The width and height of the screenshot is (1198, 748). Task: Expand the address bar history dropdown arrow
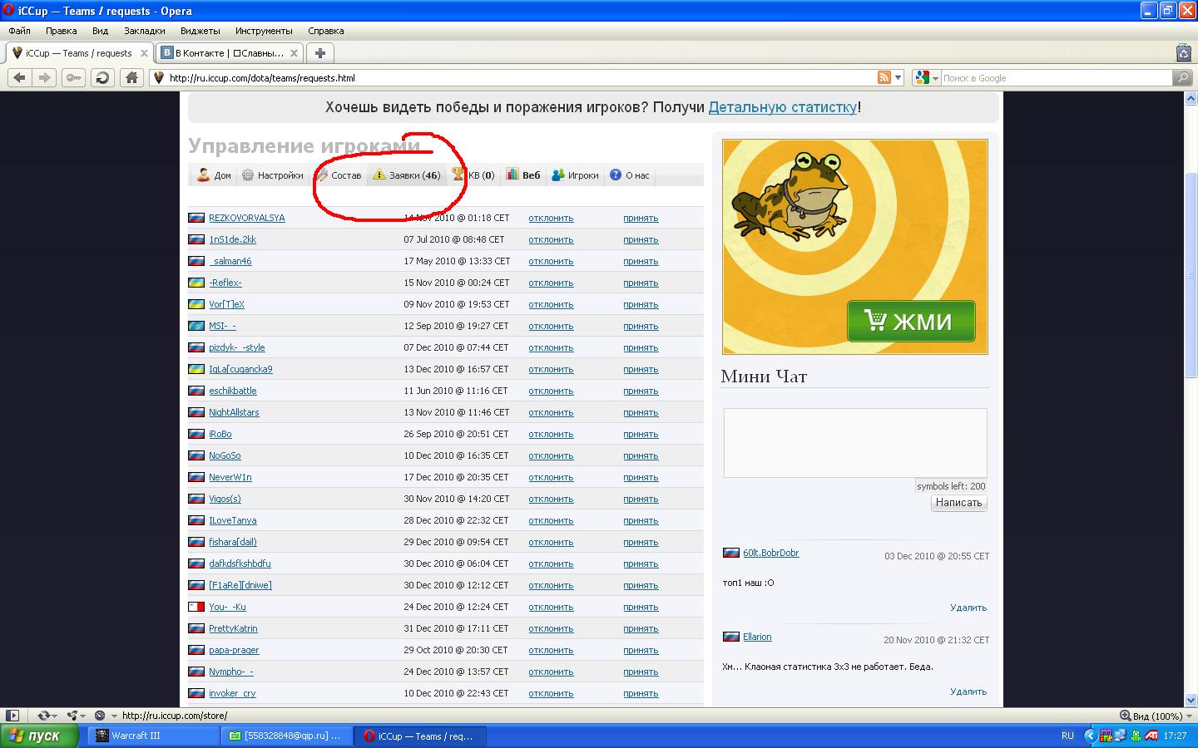[x=898, y=77]
